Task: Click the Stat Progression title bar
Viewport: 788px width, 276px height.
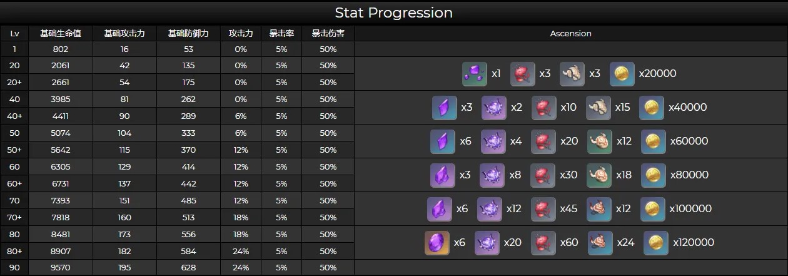Action: [394, 13]
